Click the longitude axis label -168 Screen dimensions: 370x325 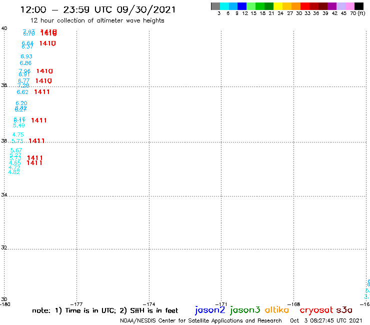tap(294, 304)
